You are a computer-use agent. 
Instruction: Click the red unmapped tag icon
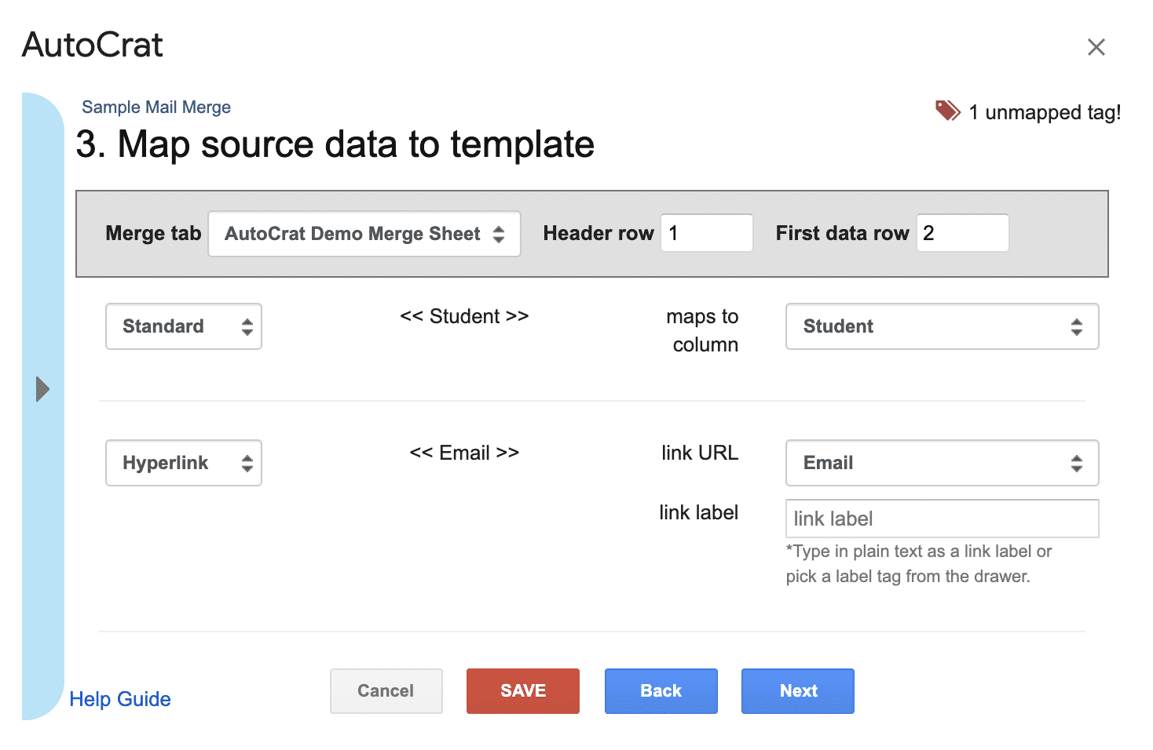click(x=947, y=111)
